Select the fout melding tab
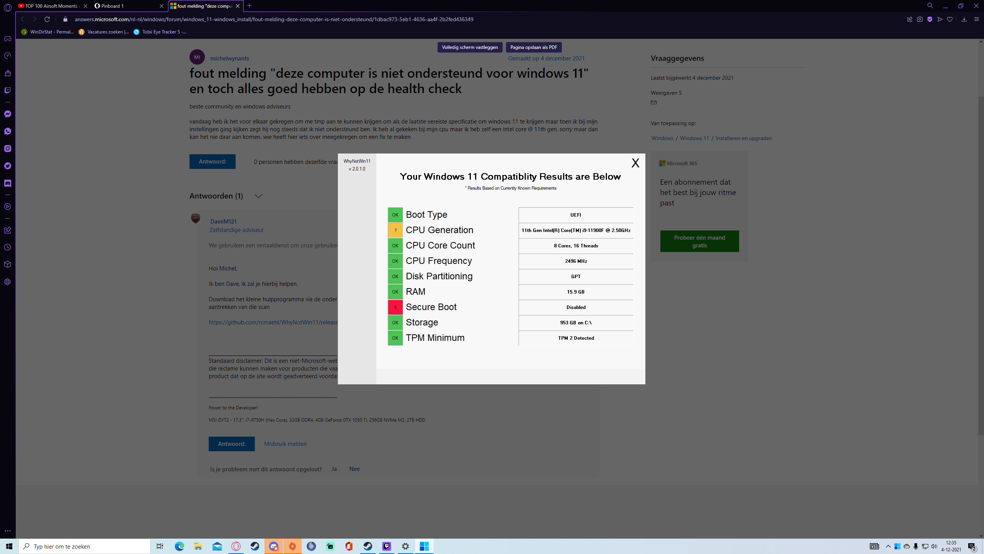Viewport: 984px width, 554px height. [x=206, y=6]
